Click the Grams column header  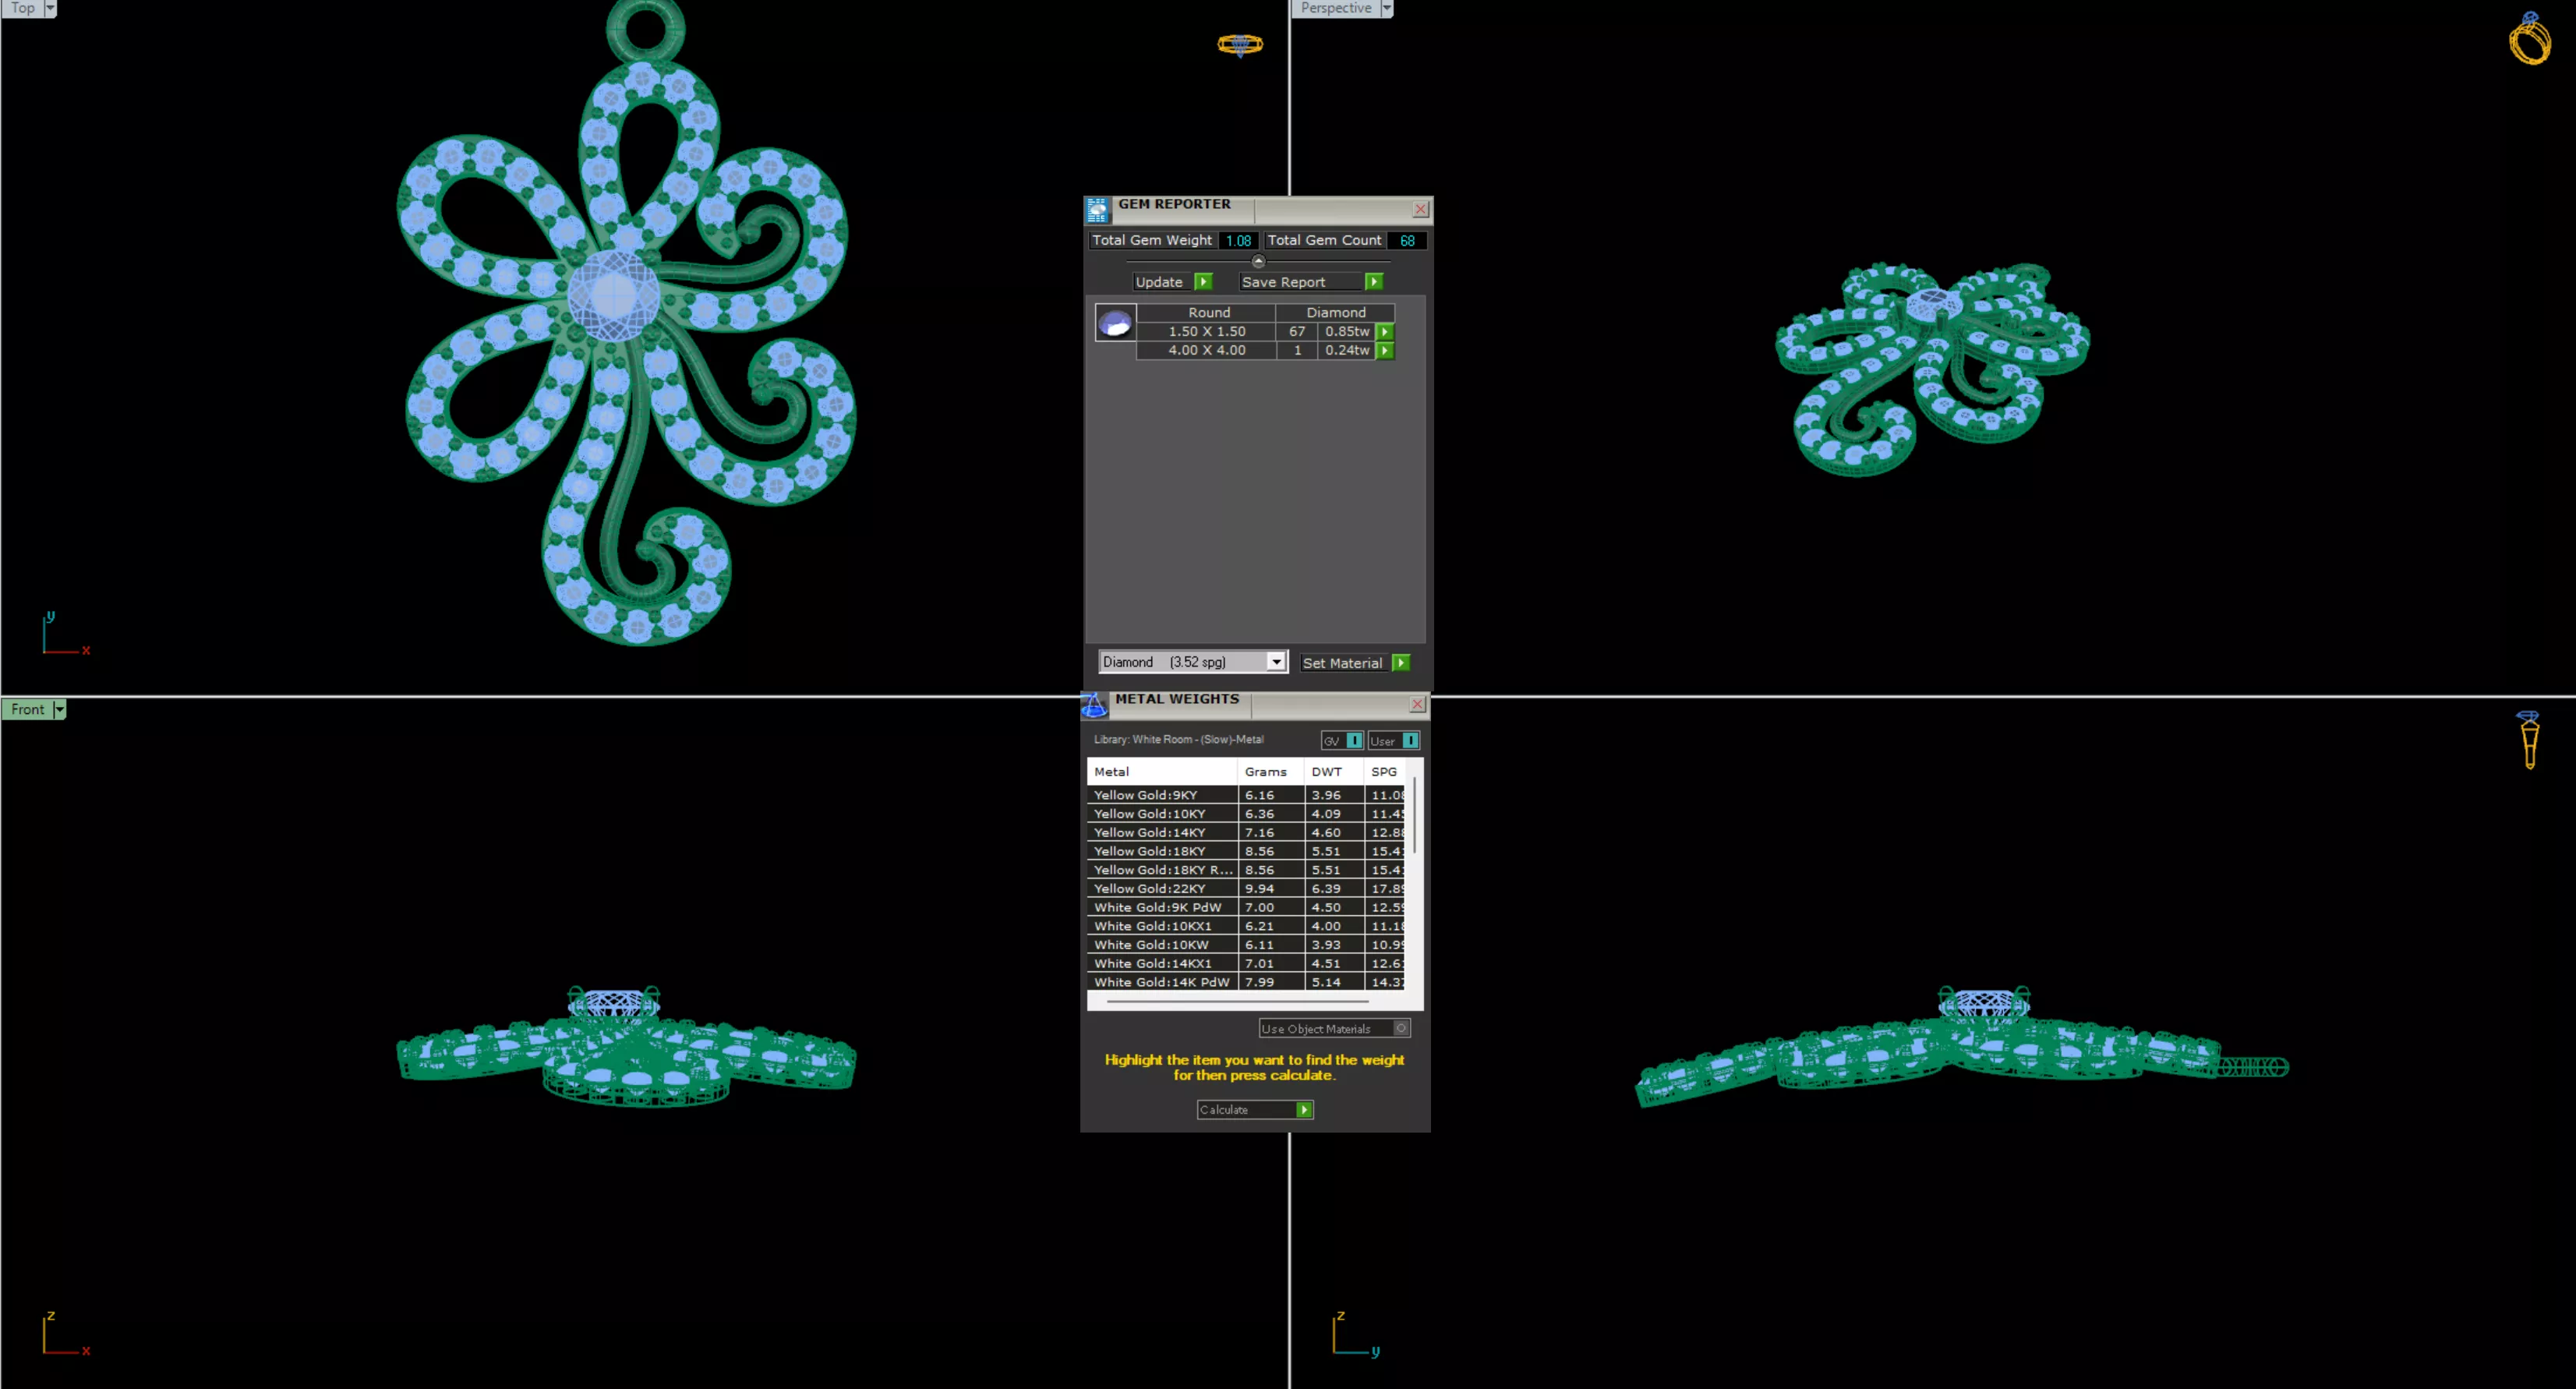(1270, 771)
